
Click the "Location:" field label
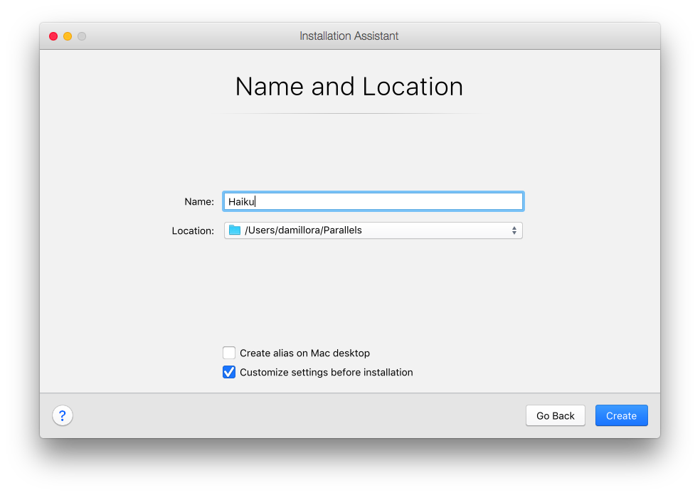(193, 230)
